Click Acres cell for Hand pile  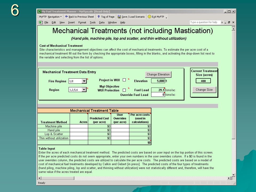[x=79, y=130]
